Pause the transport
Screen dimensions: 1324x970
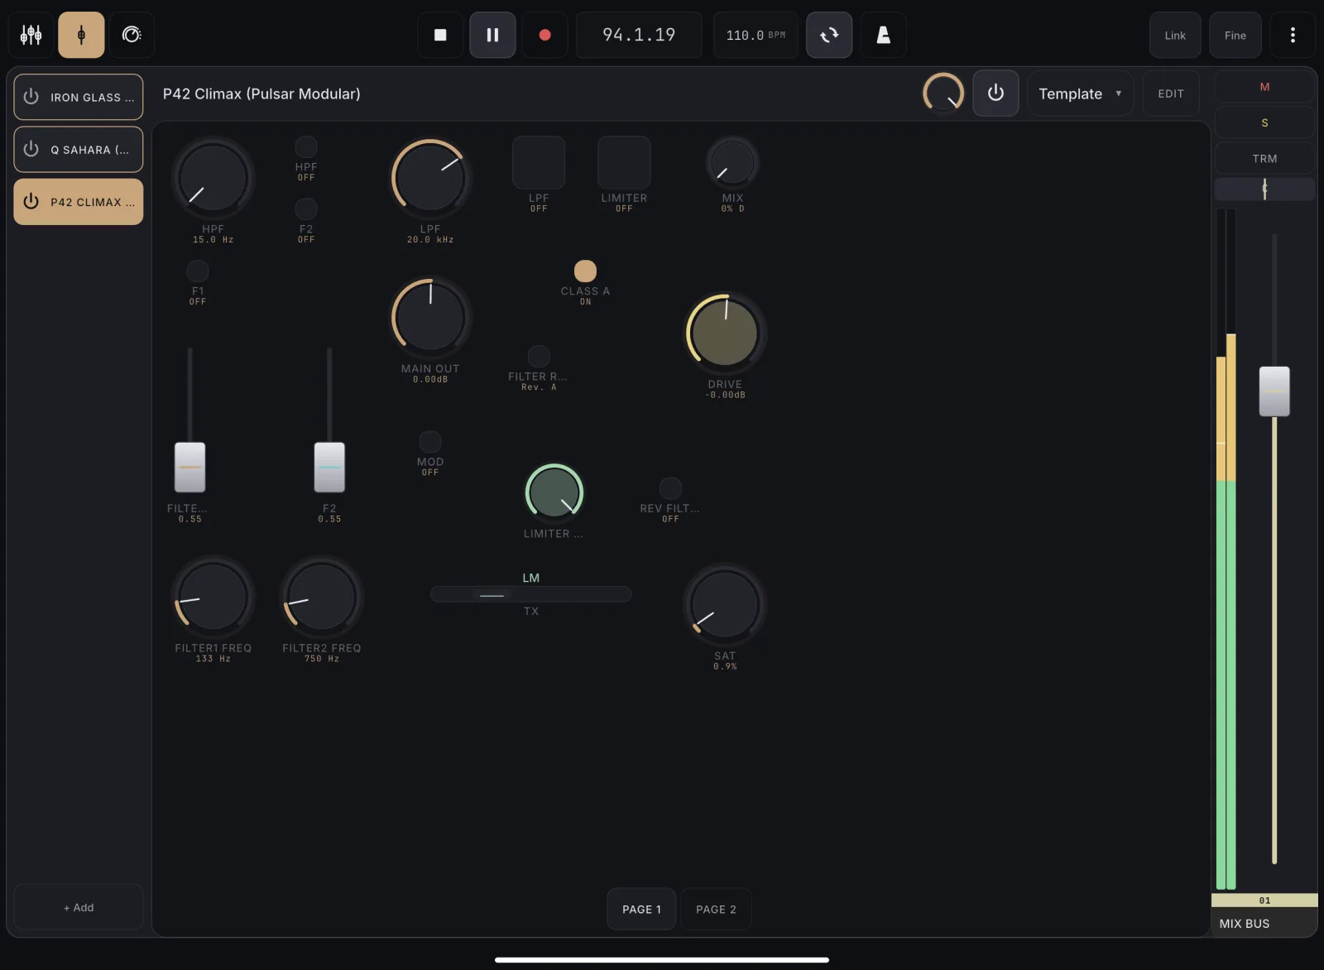coord(492,35)
